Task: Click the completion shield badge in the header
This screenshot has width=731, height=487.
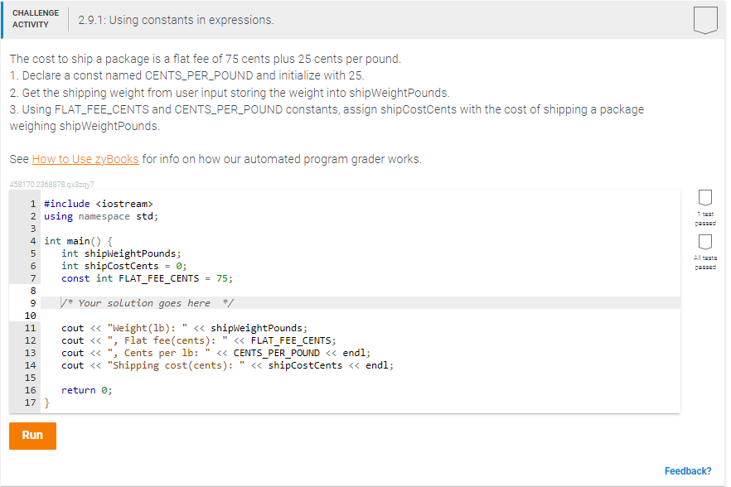Action: [x=705, y=20]
